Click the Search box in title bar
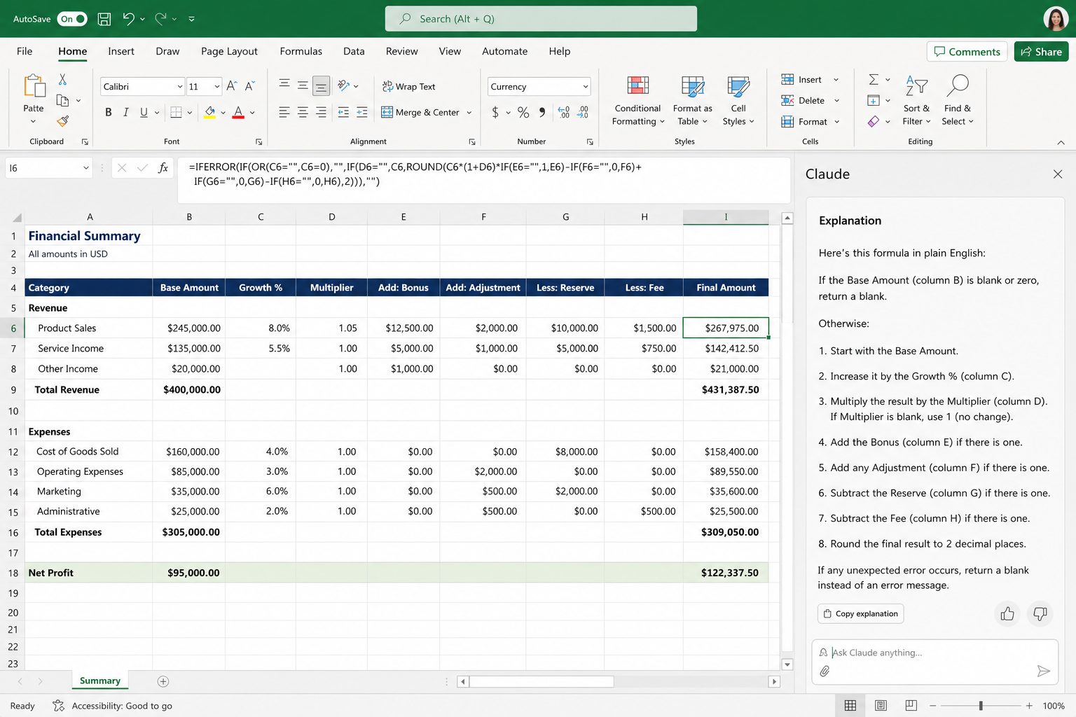 [541, 19]
